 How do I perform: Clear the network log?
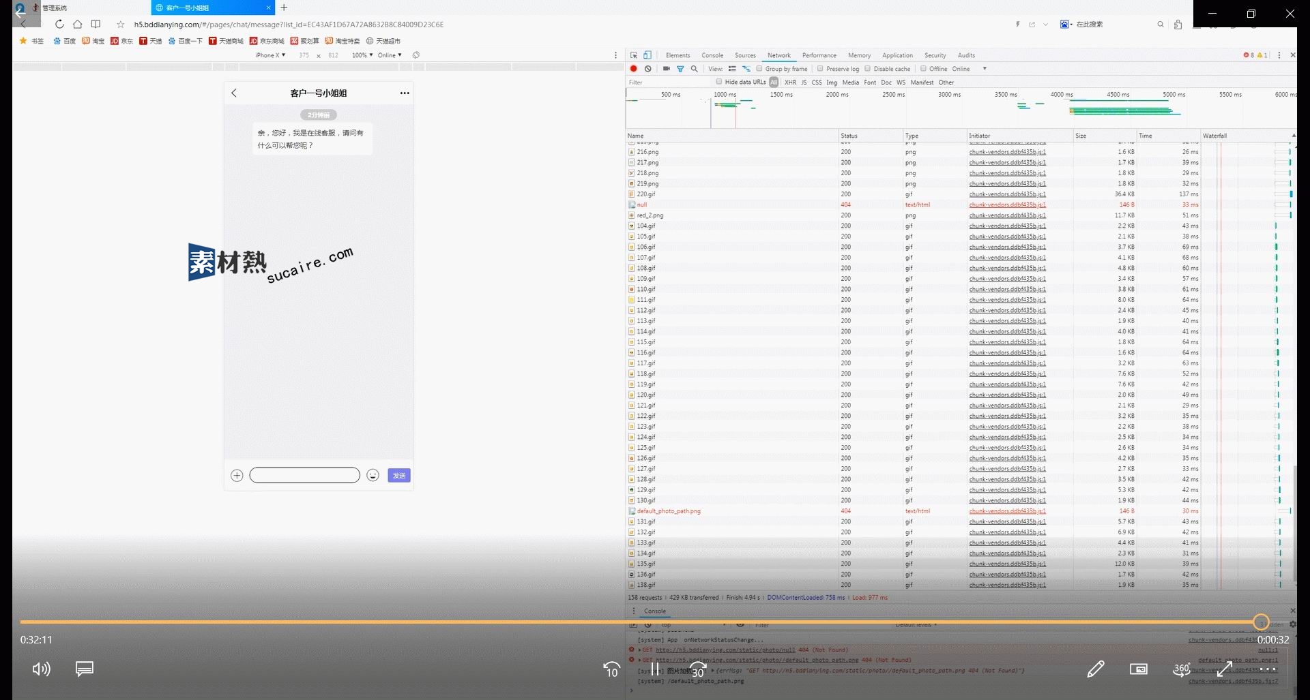[x=647, y=68]
